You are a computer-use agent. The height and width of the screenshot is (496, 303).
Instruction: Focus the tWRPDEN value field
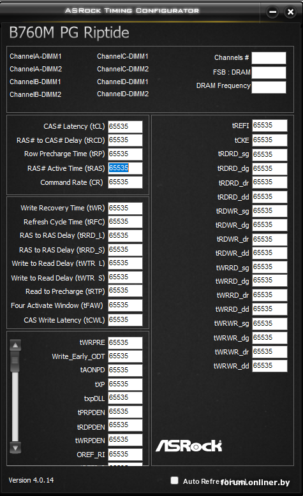[x=125, y=440]
